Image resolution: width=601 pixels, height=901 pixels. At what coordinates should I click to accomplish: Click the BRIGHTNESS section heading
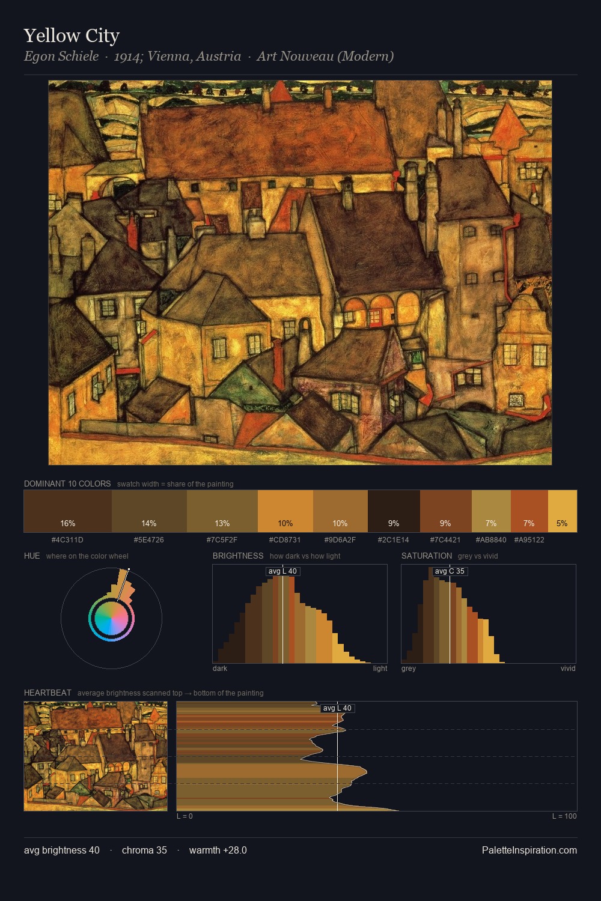pos(238,556)
